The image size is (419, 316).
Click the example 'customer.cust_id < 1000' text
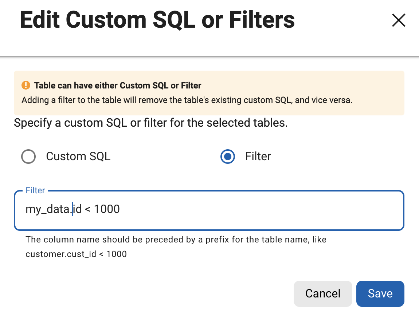click(76, 254)
